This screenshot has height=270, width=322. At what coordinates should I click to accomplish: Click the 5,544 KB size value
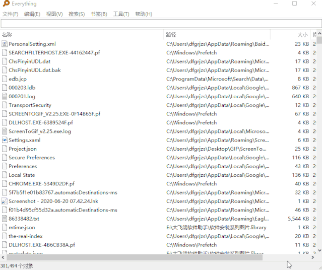click(298, 219)
